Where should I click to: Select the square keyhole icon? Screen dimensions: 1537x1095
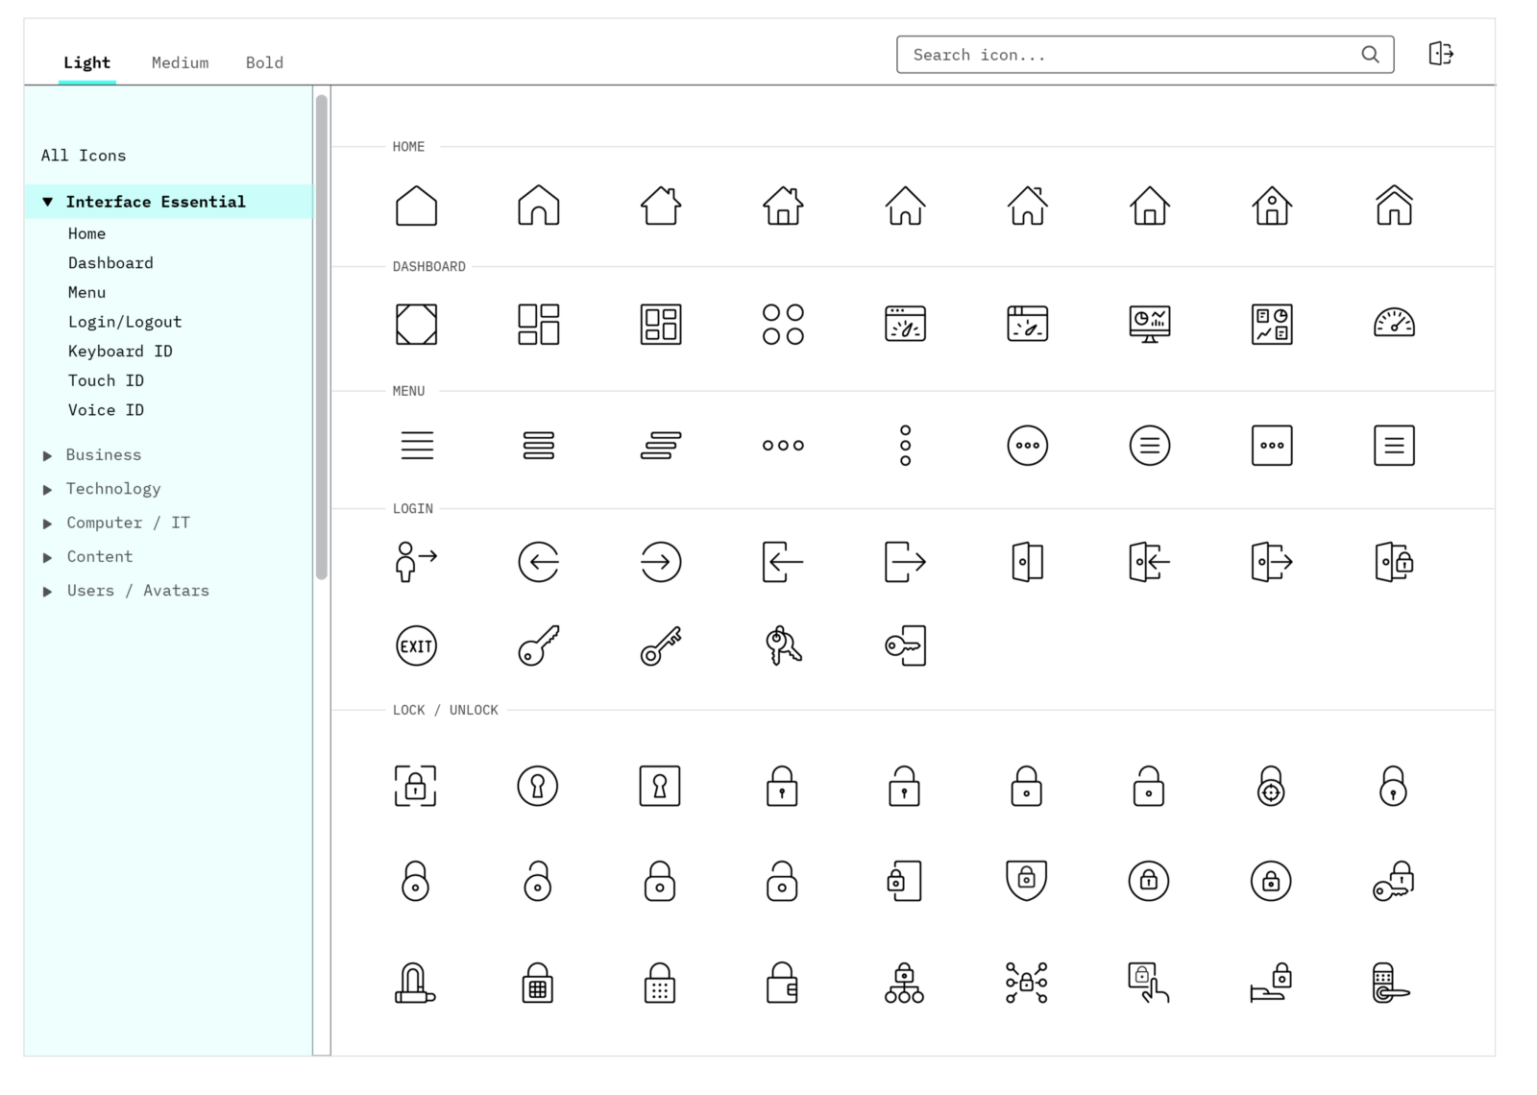pos(660,786)
